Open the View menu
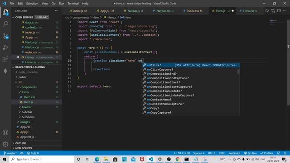Image resolution: width=290 pixels, height=163 pixels. point(45,4)
